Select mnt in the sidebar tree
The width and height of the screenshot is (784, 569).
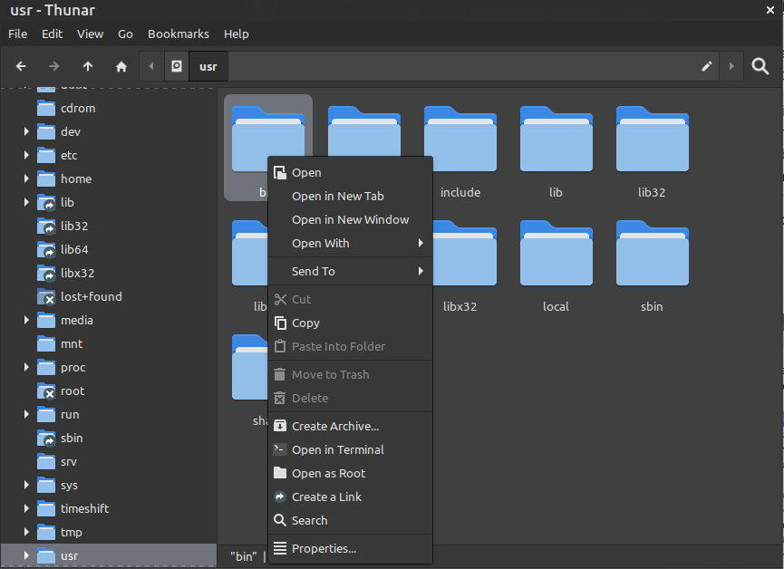[x=72, y=343]
